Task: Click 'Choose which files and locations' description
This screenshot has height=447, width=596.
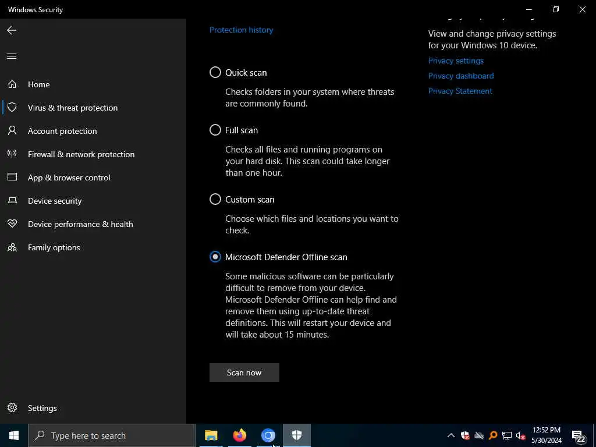Action: (x=312, y=225)
